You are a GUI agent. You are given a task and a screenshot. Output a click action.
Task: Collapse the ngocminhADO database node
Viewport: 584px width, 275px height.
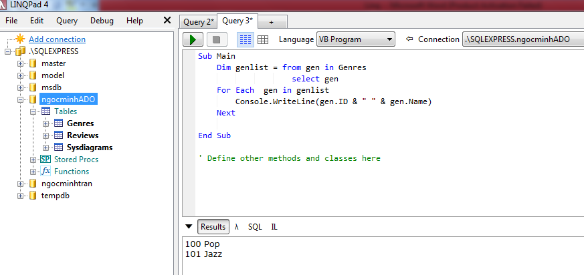(21, 99)
